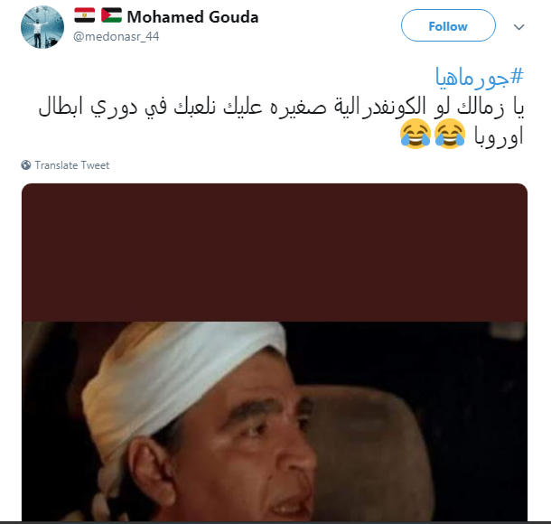The width and height of the screenshot is (551, 524).
Task: Click the dark maroon band of the image
Action: tap(275, 252)
